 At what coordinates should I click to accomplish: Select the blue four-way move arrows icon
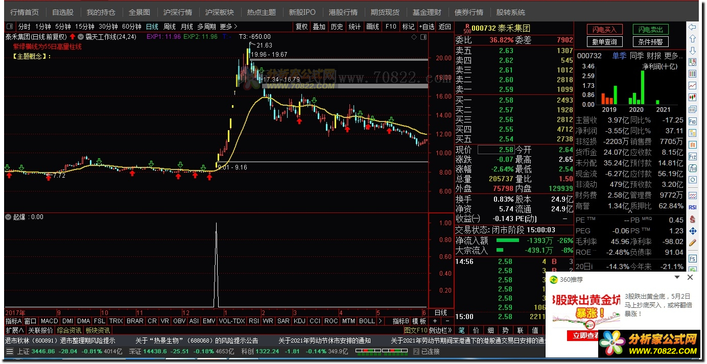(x=693, y=231)
